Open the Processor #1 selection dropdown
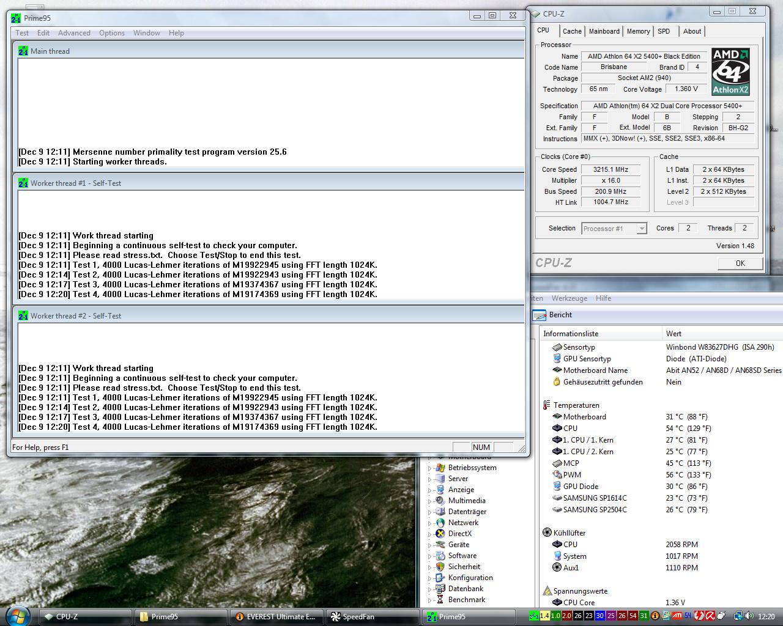783x626 pixels. point(614,229)
